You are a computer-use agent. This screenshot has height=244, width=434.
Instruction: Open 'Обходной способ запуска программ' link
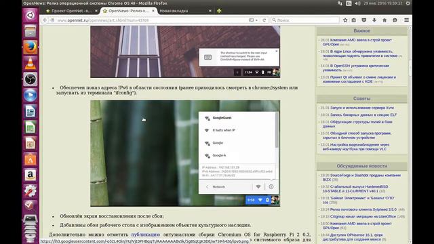point(357,136)
